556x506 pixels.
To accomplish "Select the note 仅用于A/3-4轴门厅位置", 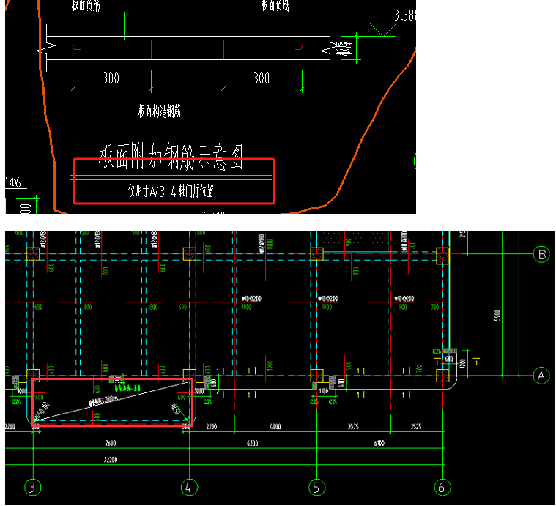I will coord(171,190).
